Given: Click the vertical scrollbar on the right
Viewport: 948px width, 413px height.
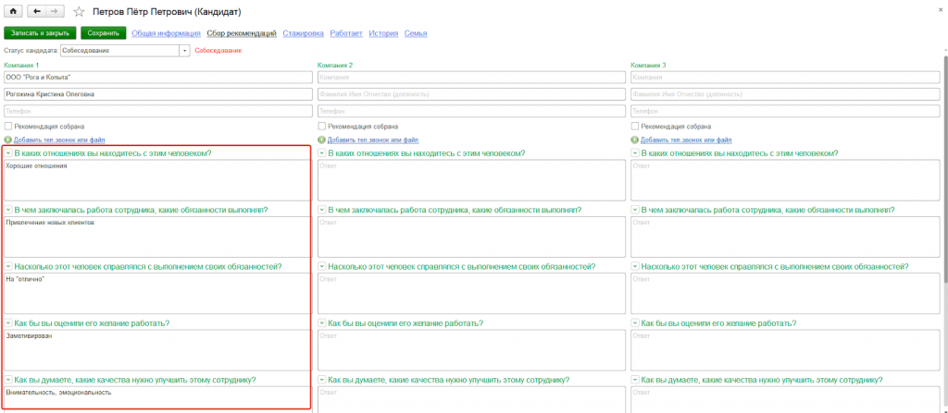Looking at the screenshot, I should coord(944,169).
